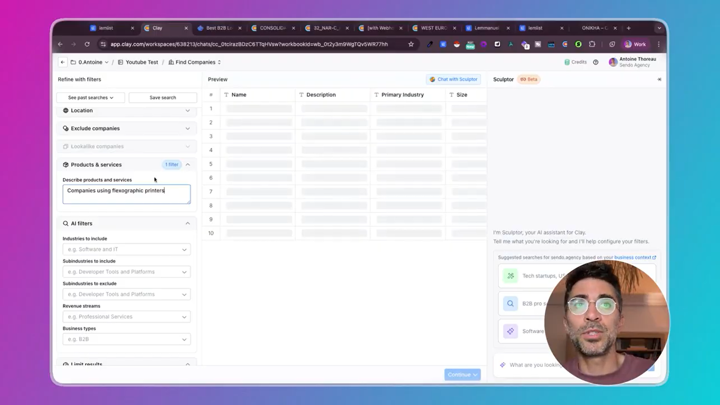This screenshot has width=720, height=405.
Task: Click the AI filters magnifier icon
Action: 65,224
